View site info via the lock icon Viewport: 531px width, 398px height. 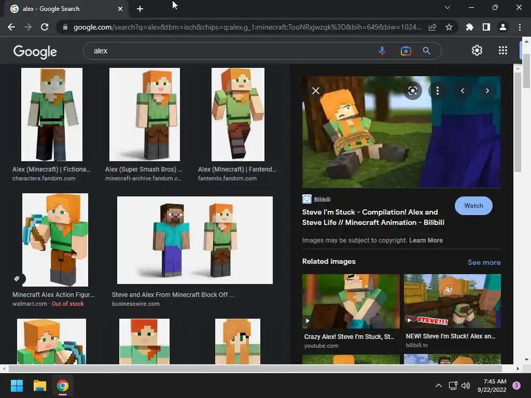65,27
